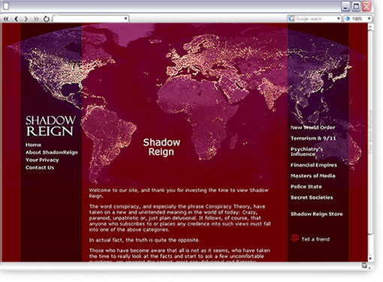Click the Shadow Reign logo in sidebar
The width and height of the screenshot is (383, 282).
point(50,126)
